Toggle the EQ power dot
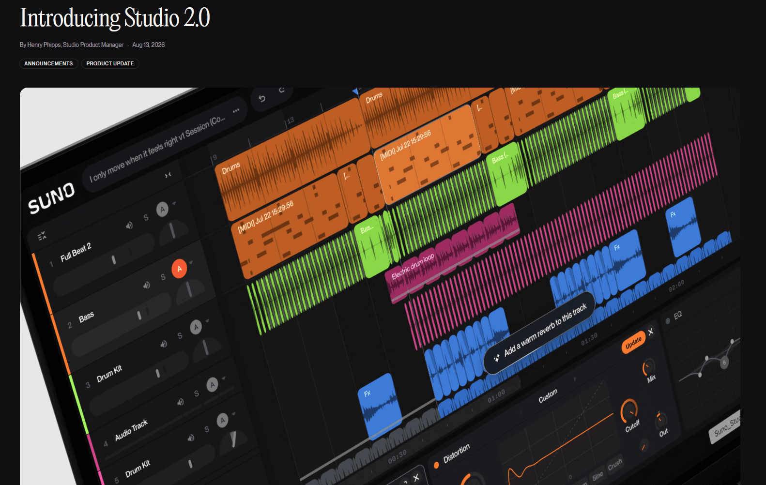Image resolution: width=766 pixels, height=485 pixels. pos(668,321)
